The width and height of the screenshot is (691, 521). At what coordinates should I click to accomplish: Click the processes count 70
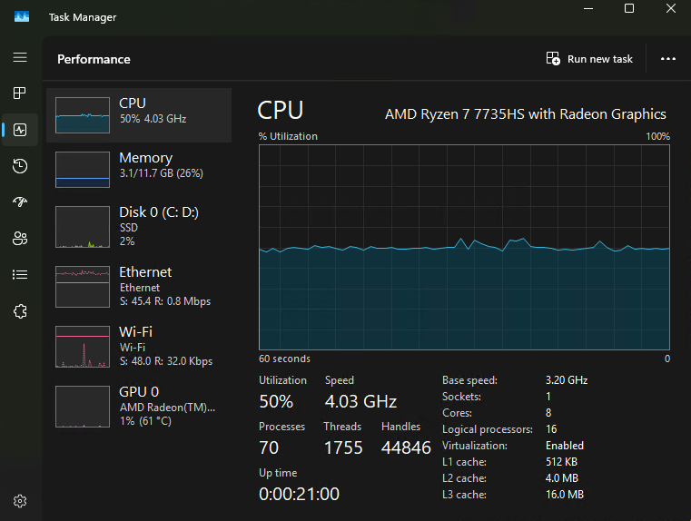point(269,447)
